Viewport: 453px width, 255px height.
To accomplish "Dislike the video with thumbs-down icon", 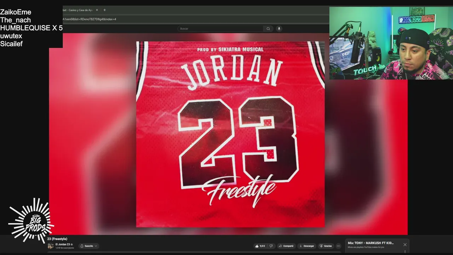I will click(x=271, y=246).
